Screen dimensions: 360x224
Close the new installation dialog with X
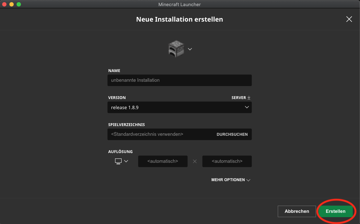click(349, 19)
